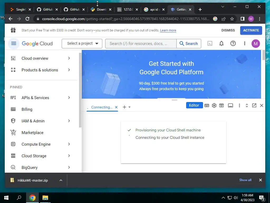Viewport: 270px width, 203px height.
Task: Click the share page icon in address bar
Action: (224, 19)
